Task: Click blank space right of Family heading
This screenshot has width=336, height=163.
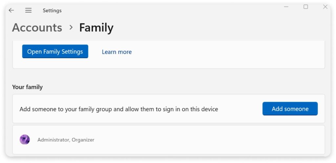Action: pyautogui.click(x=213, y=28)
